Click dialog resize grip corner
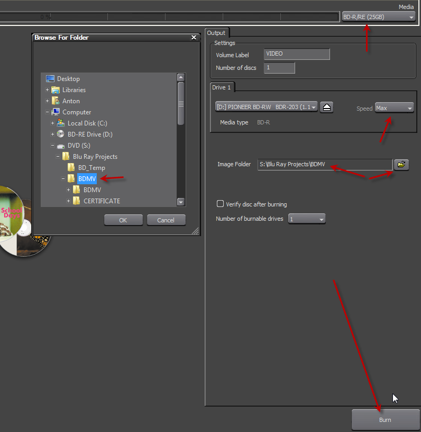The image size is (421, 432). click(x=196, y=231)
